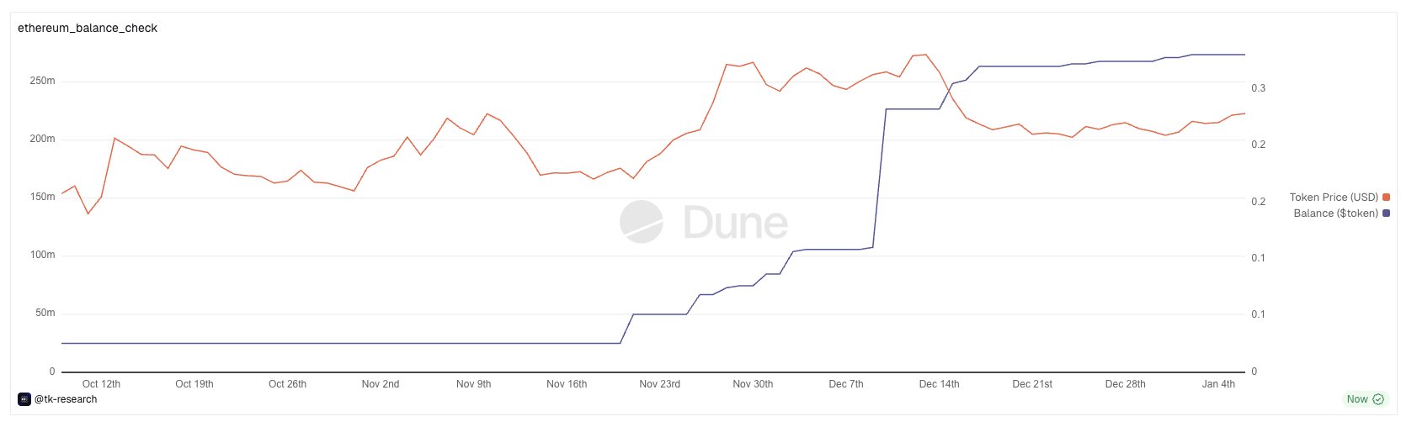Viewport: 1401px width, 427px height.
Task: Click the orange Token Price color swatch
Action: (x=1386, y=198)
